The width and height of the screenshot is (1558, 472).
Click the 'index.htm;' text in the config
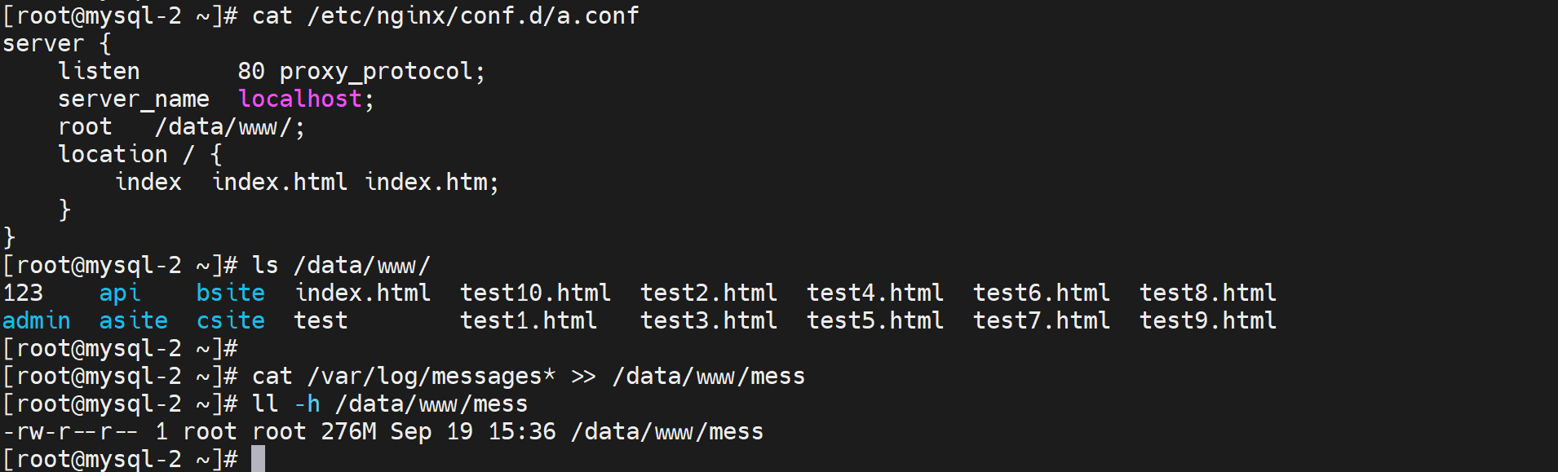pos(432,183)
